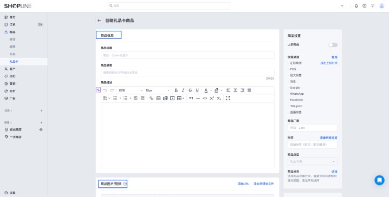Toggle bold formatting
Screen dimensions: 389x197
[x=176, y=90]
